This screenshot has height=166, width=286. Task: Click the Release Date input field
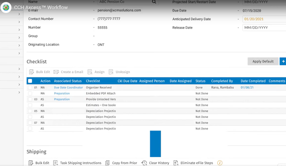click(264, 28)
